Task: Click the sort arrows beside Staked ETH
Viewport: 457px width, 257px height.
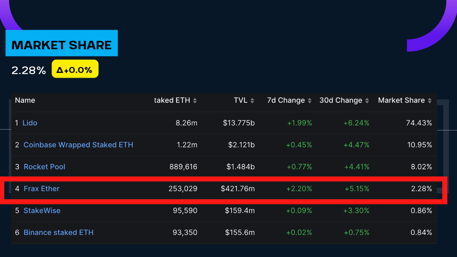Action: [x=195, y=101]
